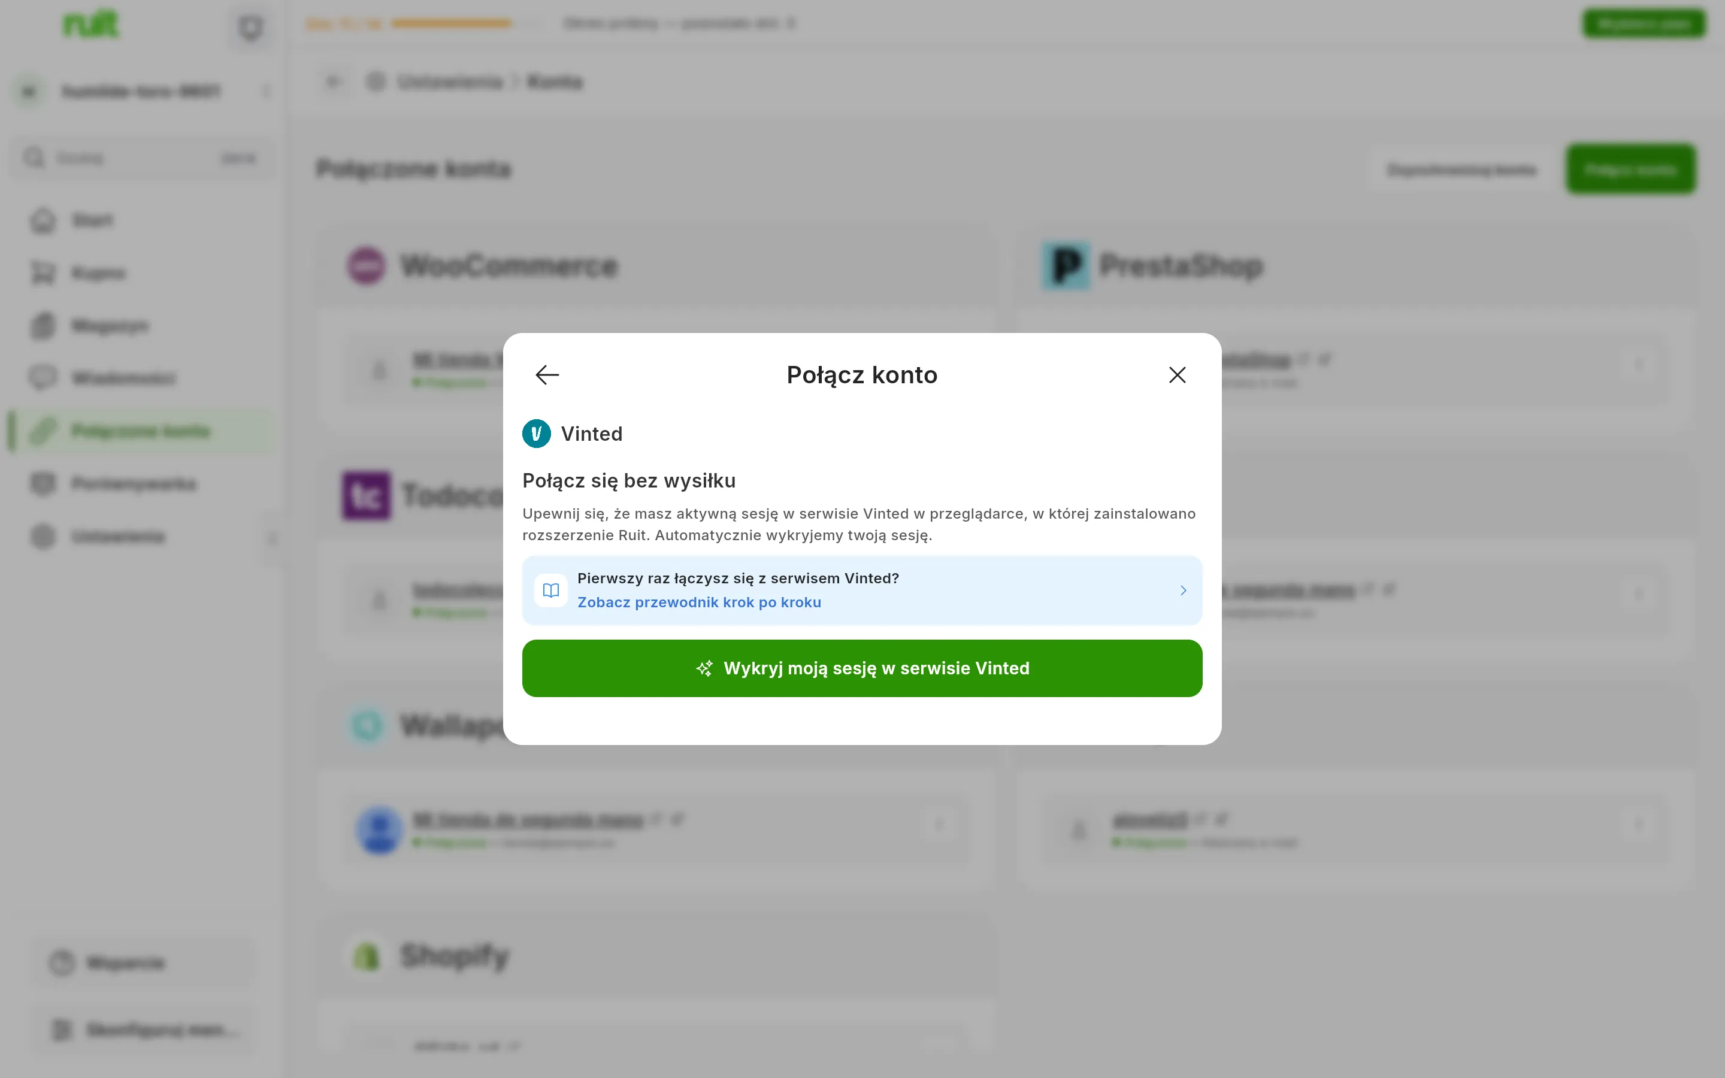Click the sidebar search field
The height and width of the screenshot is (1078, 1725).
click(143, 158)
